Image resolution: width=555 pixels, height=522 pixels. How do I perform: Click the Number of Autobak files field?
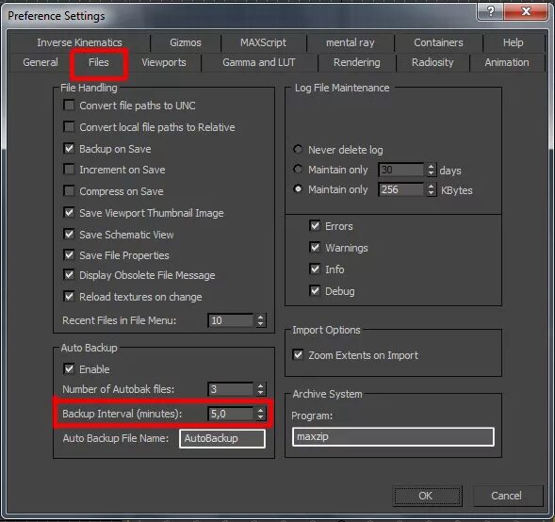coord(231,389)
